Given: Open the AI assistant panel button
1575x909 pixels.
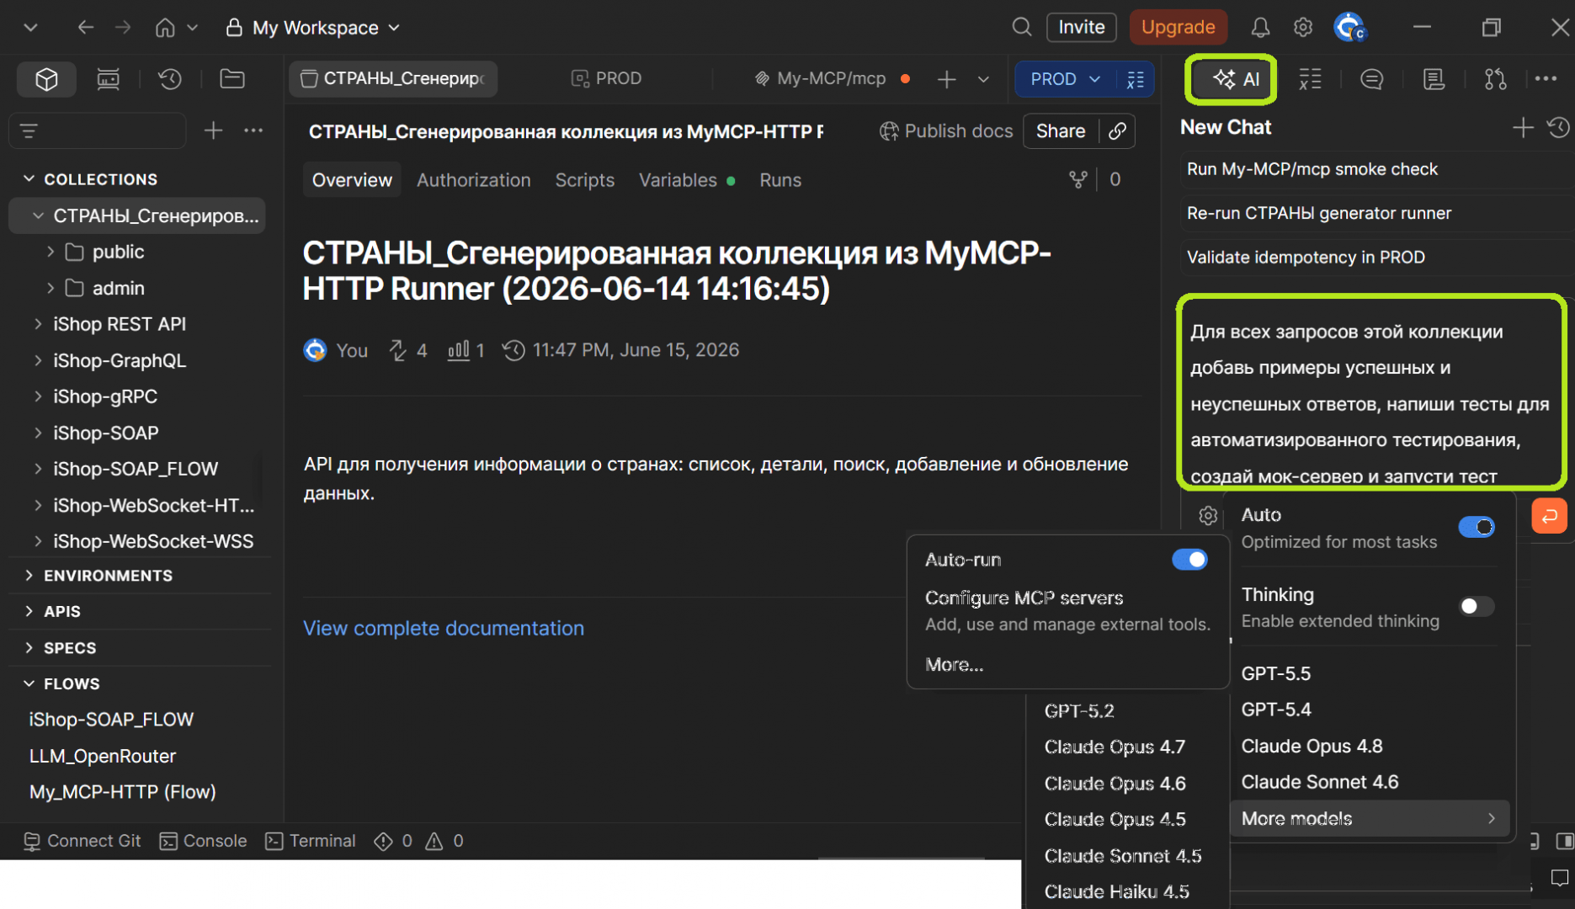Looking at the screenshot, I should tap(1233, 79).
